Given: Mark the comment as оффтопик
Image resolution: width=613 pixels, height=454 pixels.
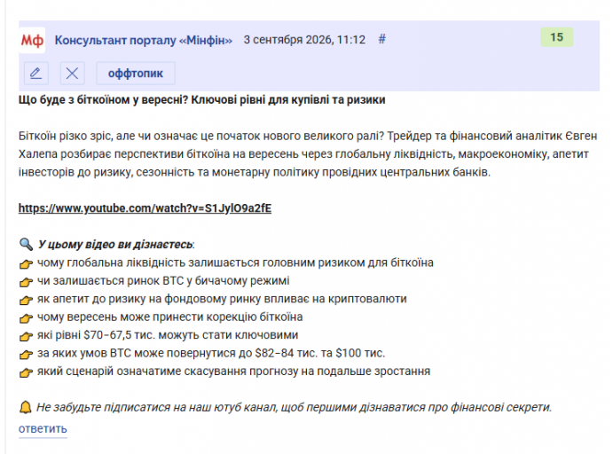Looking at the screenshot, I should tap(136, 73).
